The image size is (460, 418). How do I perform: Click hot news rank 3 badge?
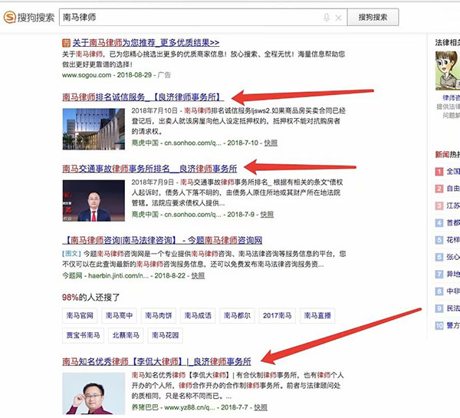click(x=439, y=206)
